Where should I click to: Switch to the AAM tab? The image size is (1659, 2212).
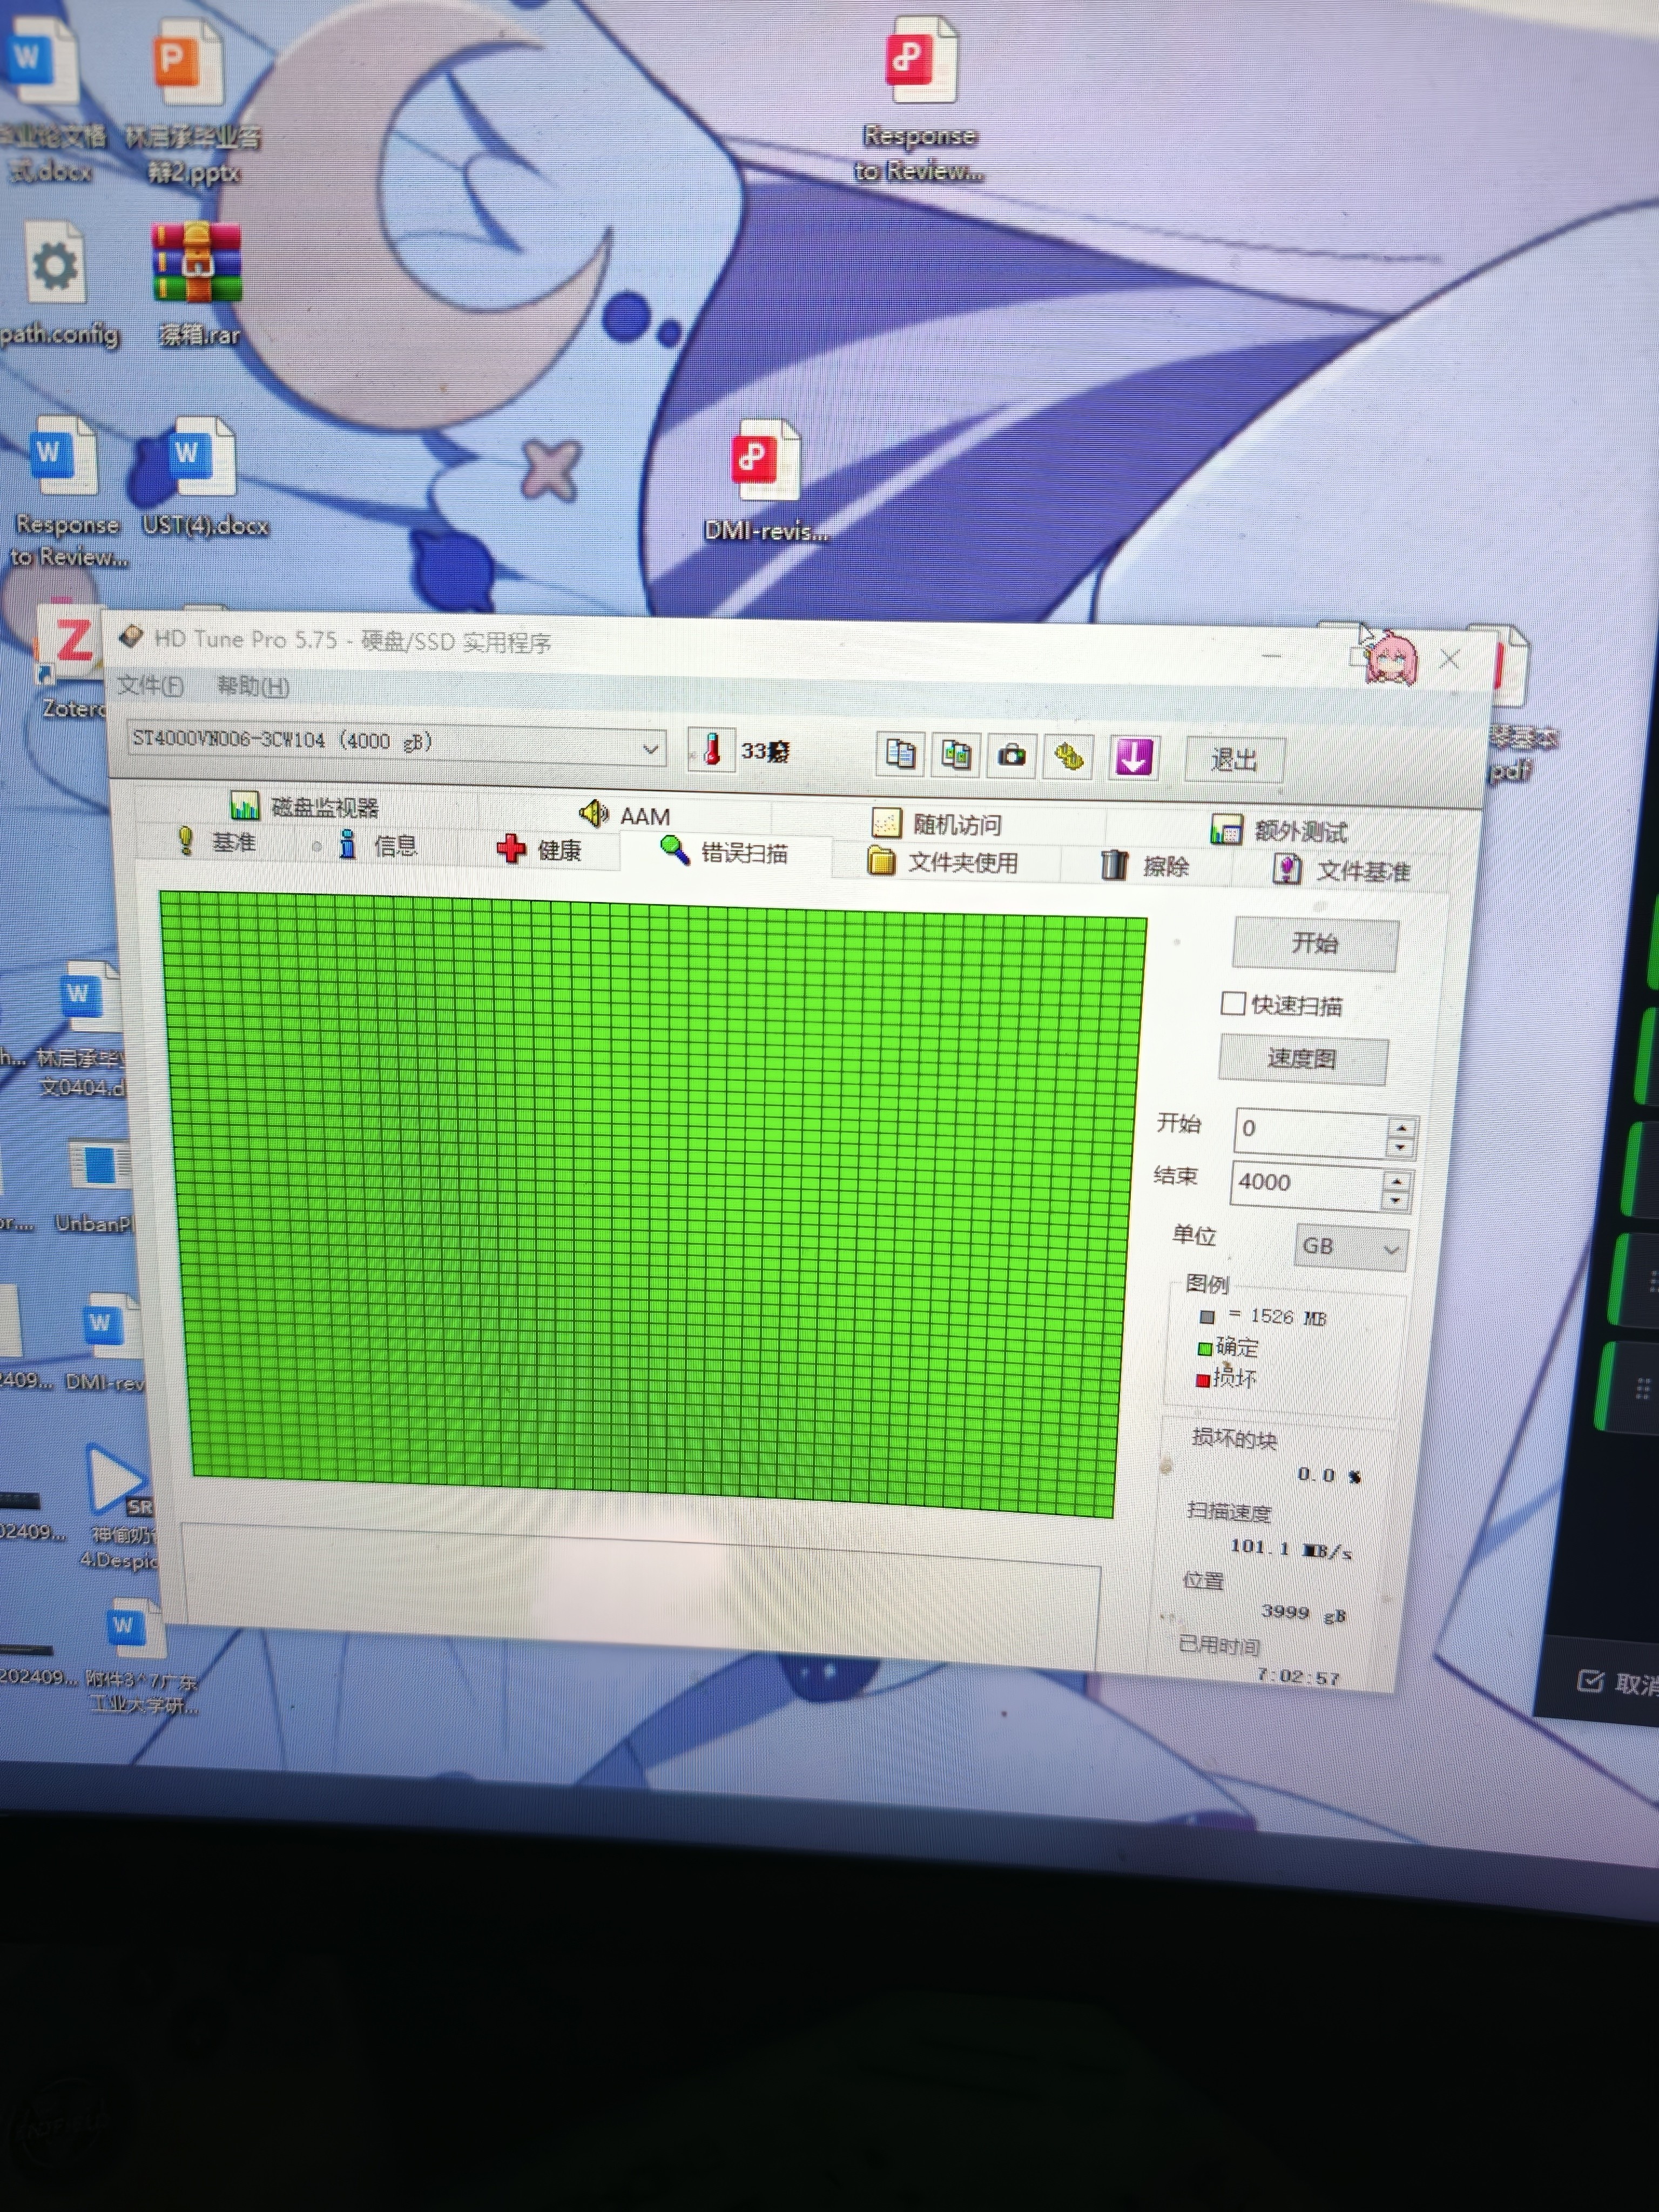tap(625, 814)
